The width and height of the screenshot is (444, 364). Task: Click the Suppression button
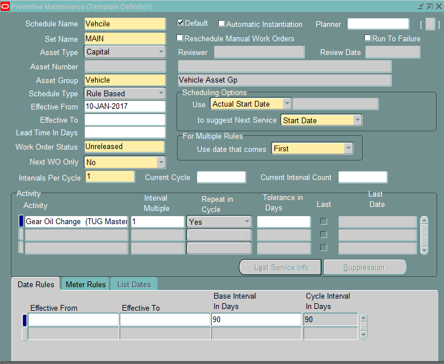[x=365, y=267]
